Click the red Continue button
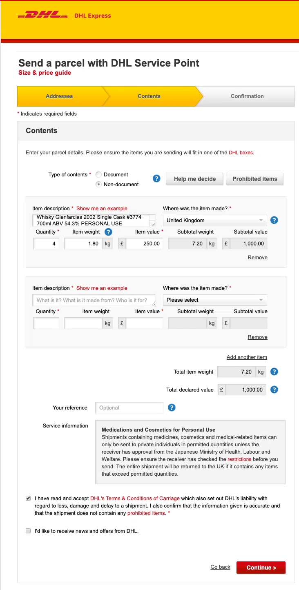Image resolution: width=299 pixels, height=590 pixels. pos(261,568)
